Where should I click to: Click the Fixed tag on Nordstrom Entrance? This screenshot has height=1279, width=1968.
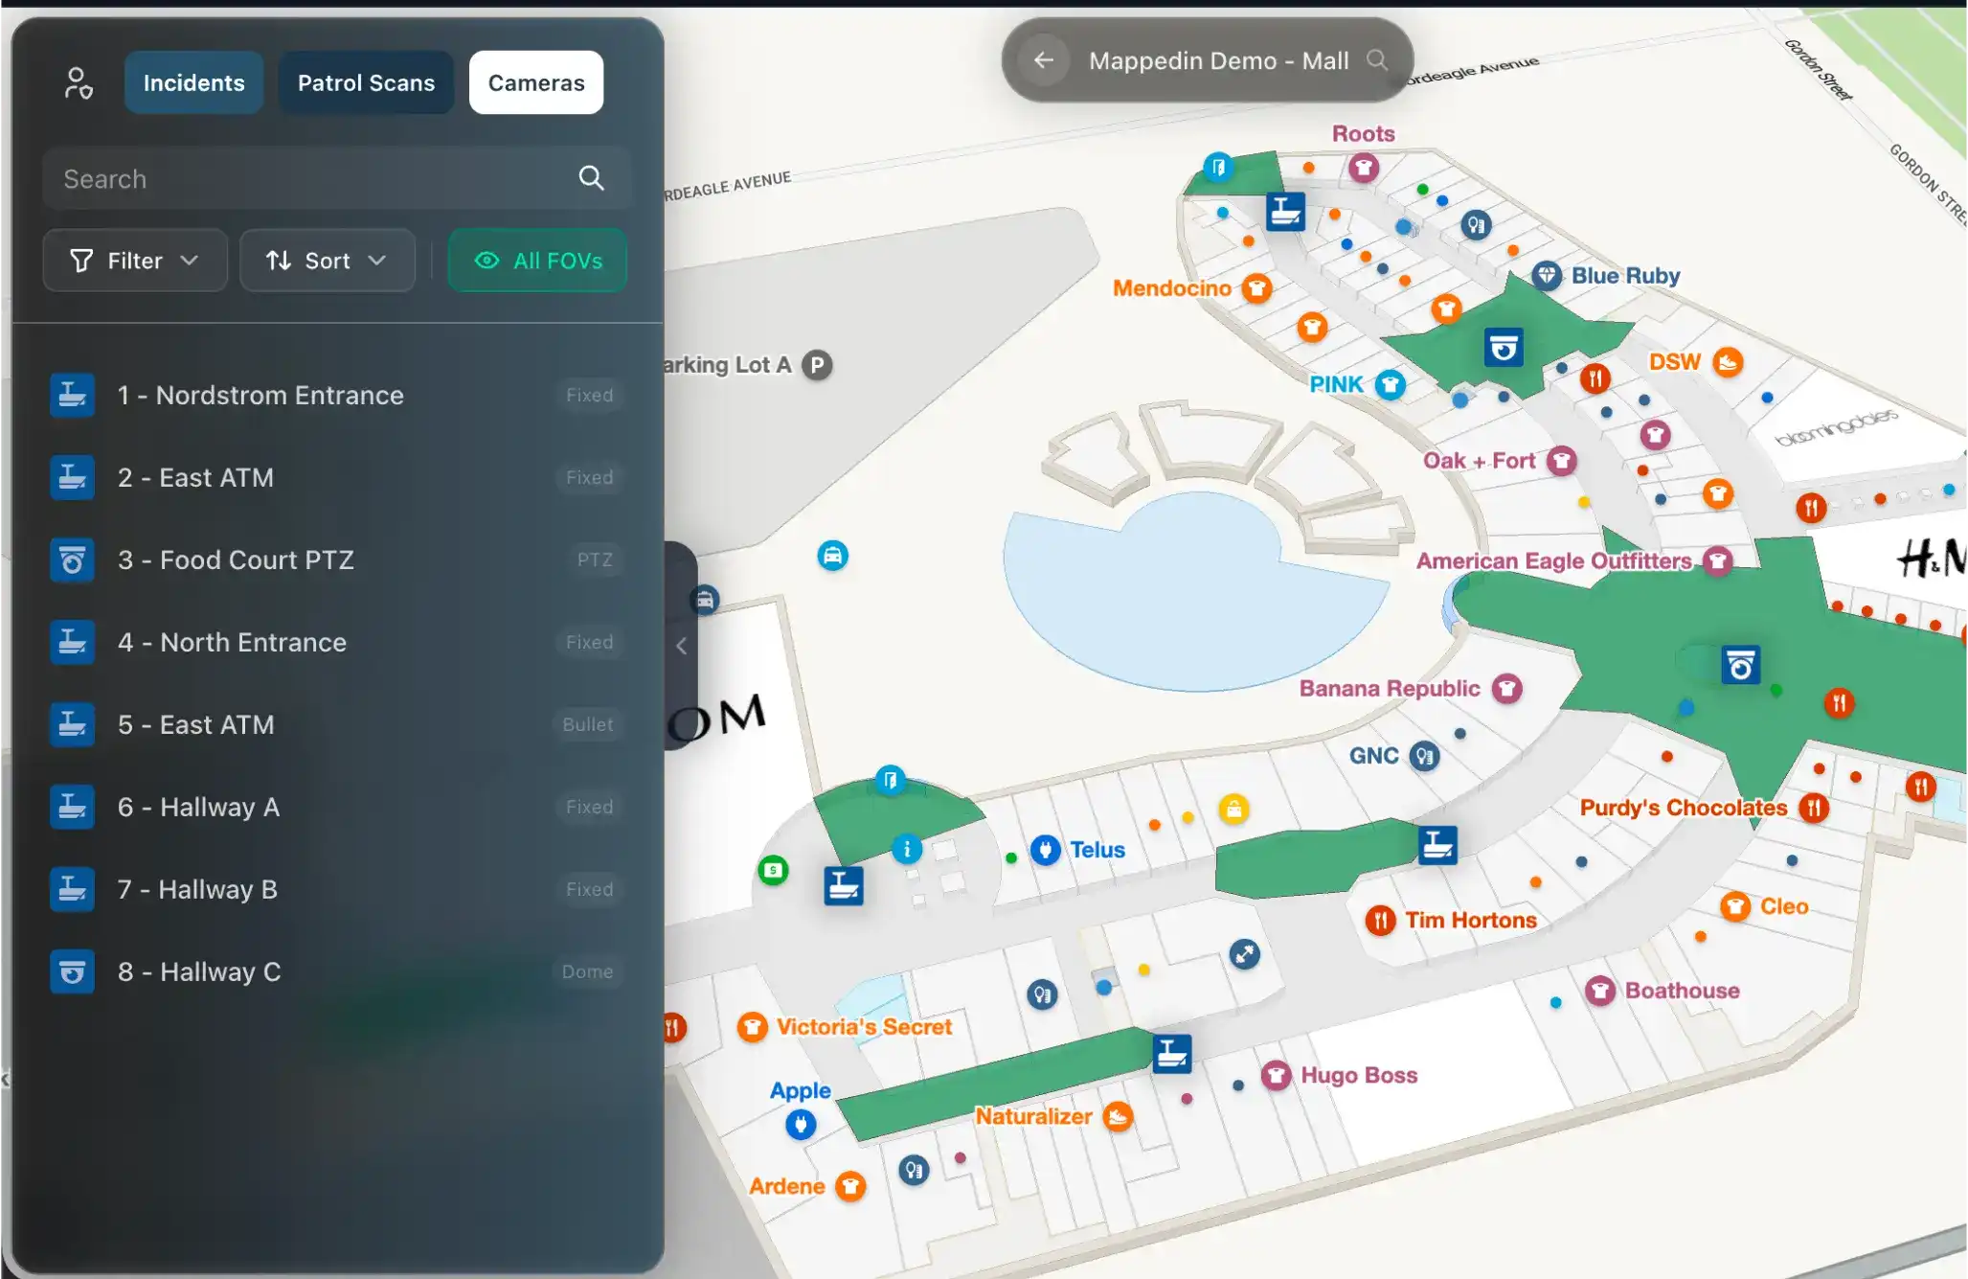[x=589, y=396]
